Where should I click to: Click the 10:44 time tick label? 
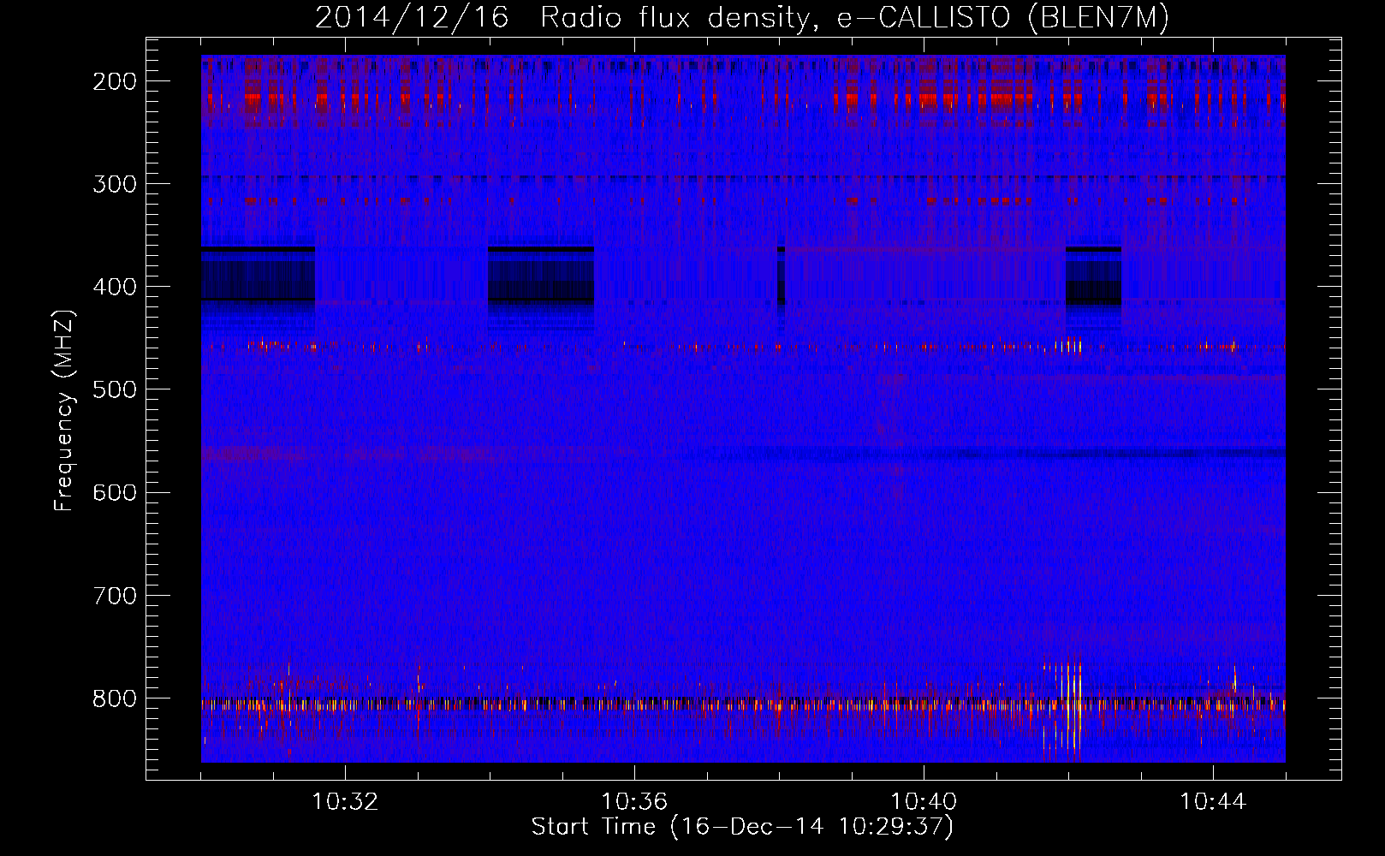point(1213,802)
